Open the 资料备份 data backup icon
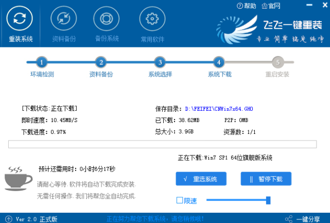 pos(64,19)
